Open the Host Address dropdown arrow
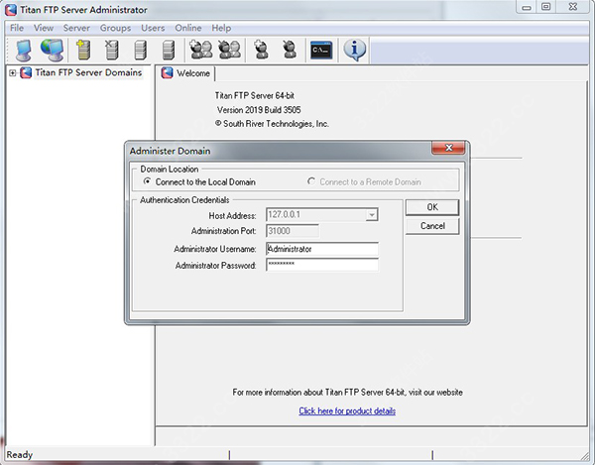 [372, 215]
